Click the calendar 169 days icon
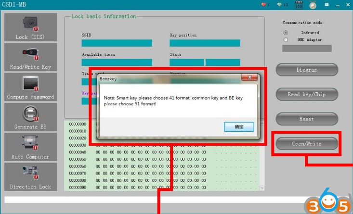353x214 pixels. click(299, 5)
